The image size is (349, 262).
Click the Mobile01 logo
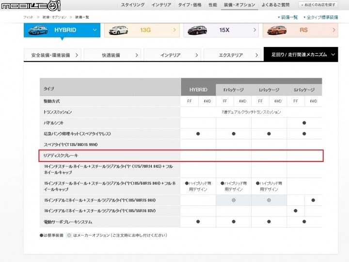pyautogui.click(x=31, y=5)
